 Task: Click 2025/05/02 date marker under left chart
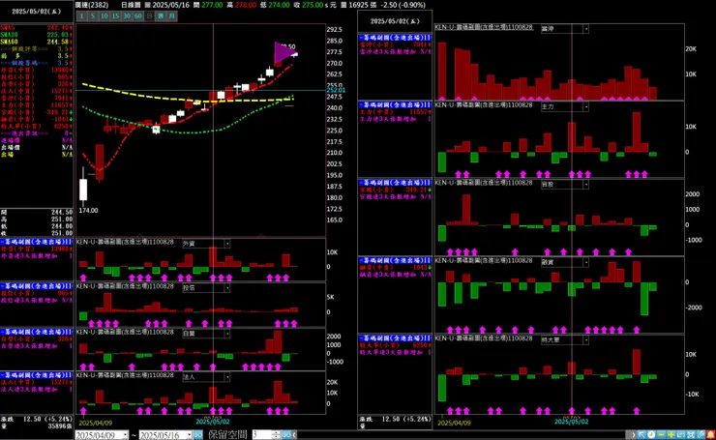click(x=212, y=422)
